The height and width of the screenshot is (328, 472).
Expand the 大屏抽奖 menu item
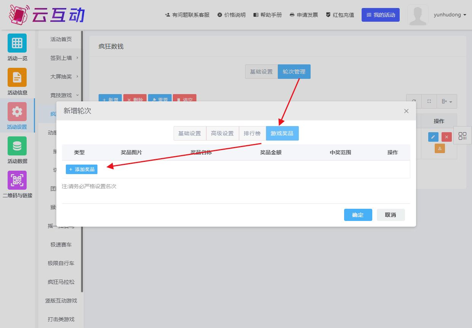(61, 77)
